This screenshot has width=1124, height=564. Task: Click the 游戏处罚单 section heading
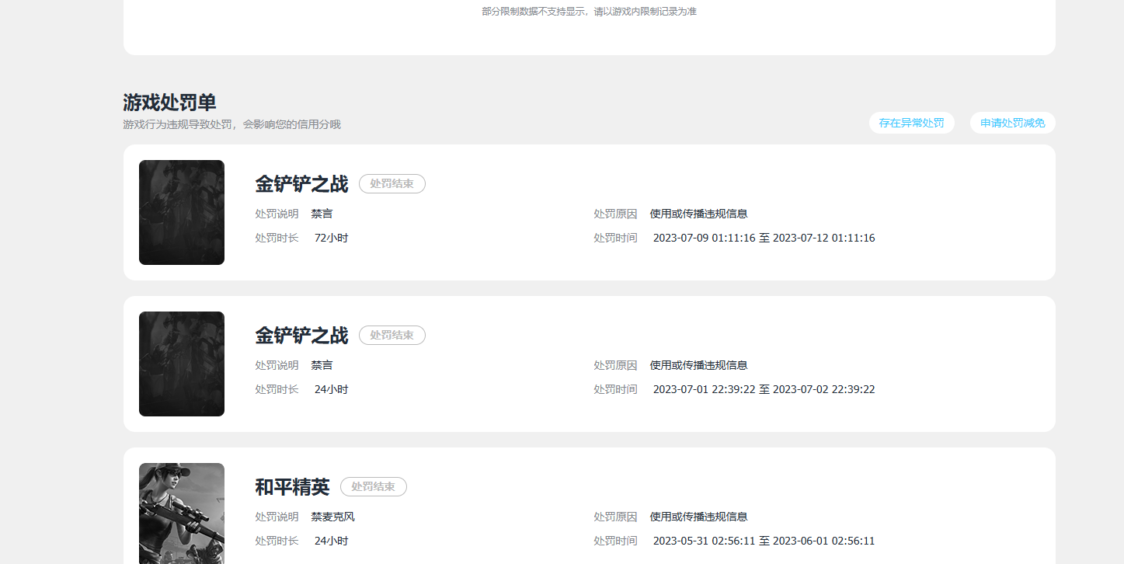(169, 103)
